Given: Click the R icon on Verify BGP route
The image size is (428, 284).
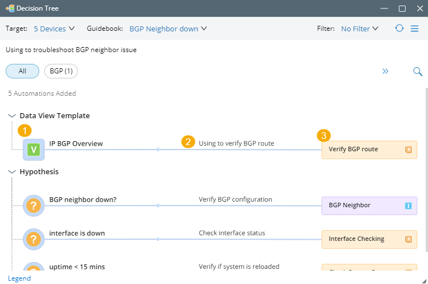Looking at the screenshot, I should pyautogui.click(x=408, y=150).
